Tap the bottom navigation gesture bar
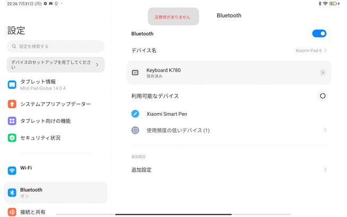The height and width of the screenshot is (217, 347). pyautogui.click(x=173, y=214)
